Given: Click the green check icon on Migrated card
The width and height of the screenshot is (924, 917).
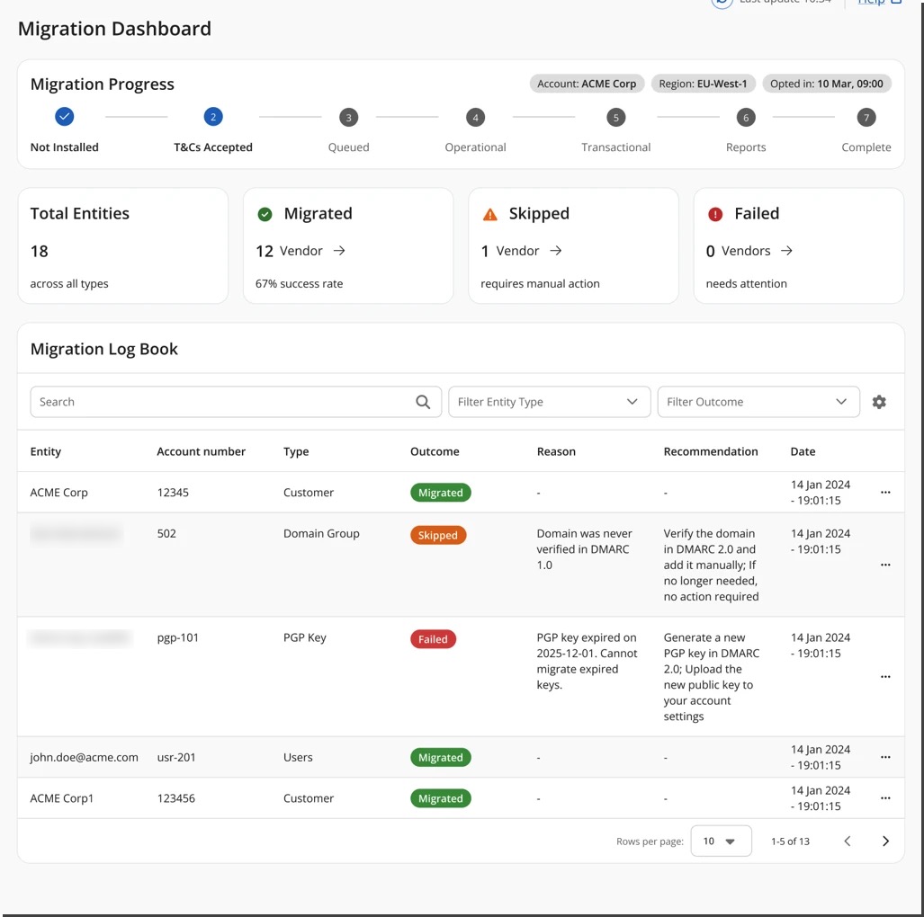Looking at the screenshot, I should point(265,214).
